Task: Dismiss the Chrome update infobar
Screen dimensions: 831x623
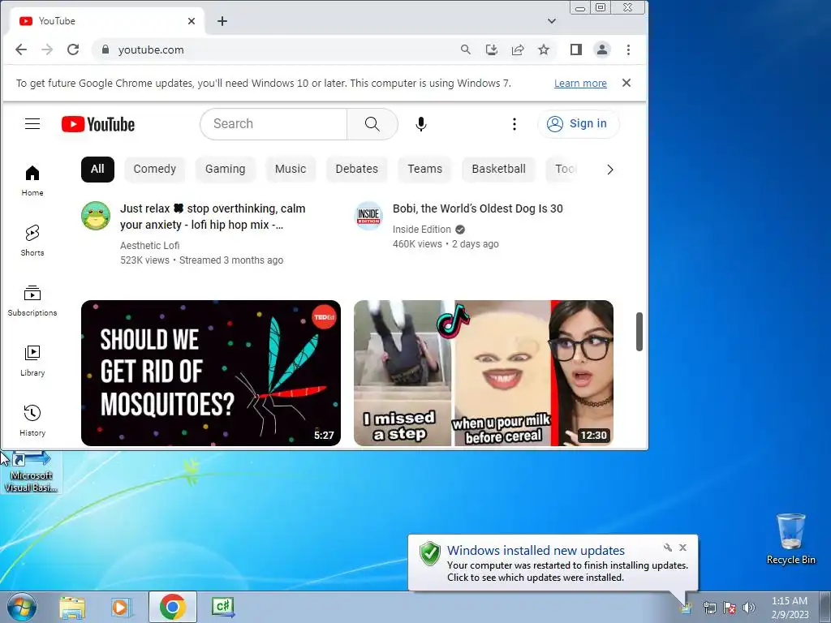Action: (626, 84)
